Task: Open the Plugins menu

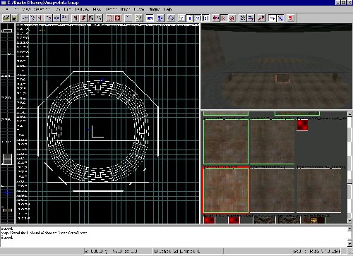Action: click(x=154, y=9)
